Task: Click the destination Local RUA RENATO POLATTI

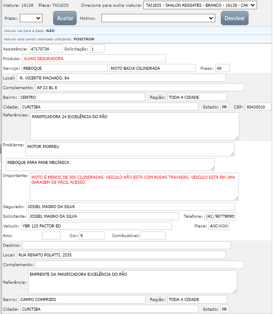Action: [x=121, y=255]
